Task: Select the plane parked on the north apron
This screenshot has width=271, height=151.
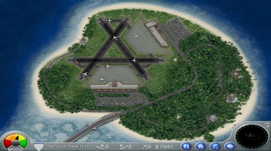Action: pos(136,36)
